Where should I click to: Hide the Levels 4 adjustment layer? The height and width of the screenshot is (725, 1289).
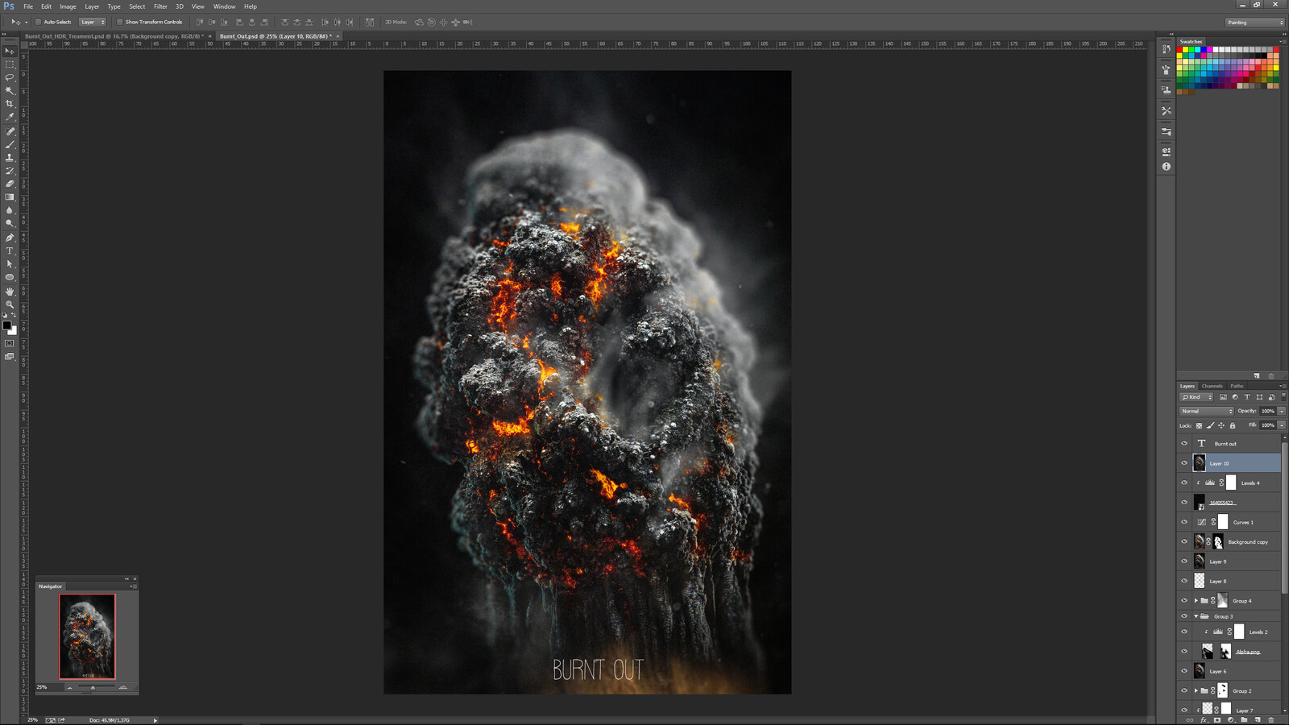click(x=1184, y=483)
